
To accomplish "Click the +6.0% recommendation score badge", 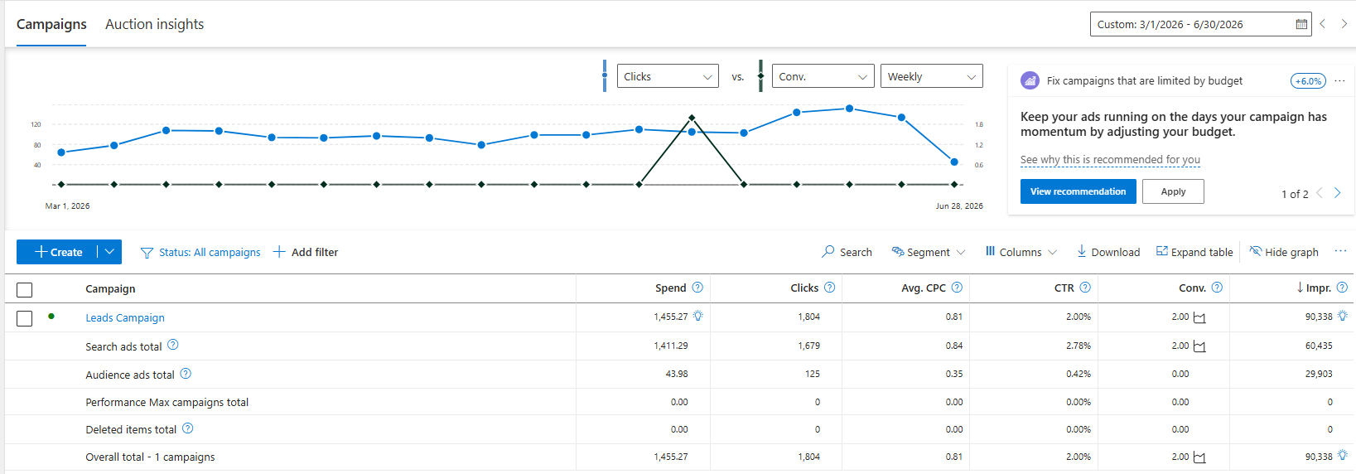I will click(1308, 81).
